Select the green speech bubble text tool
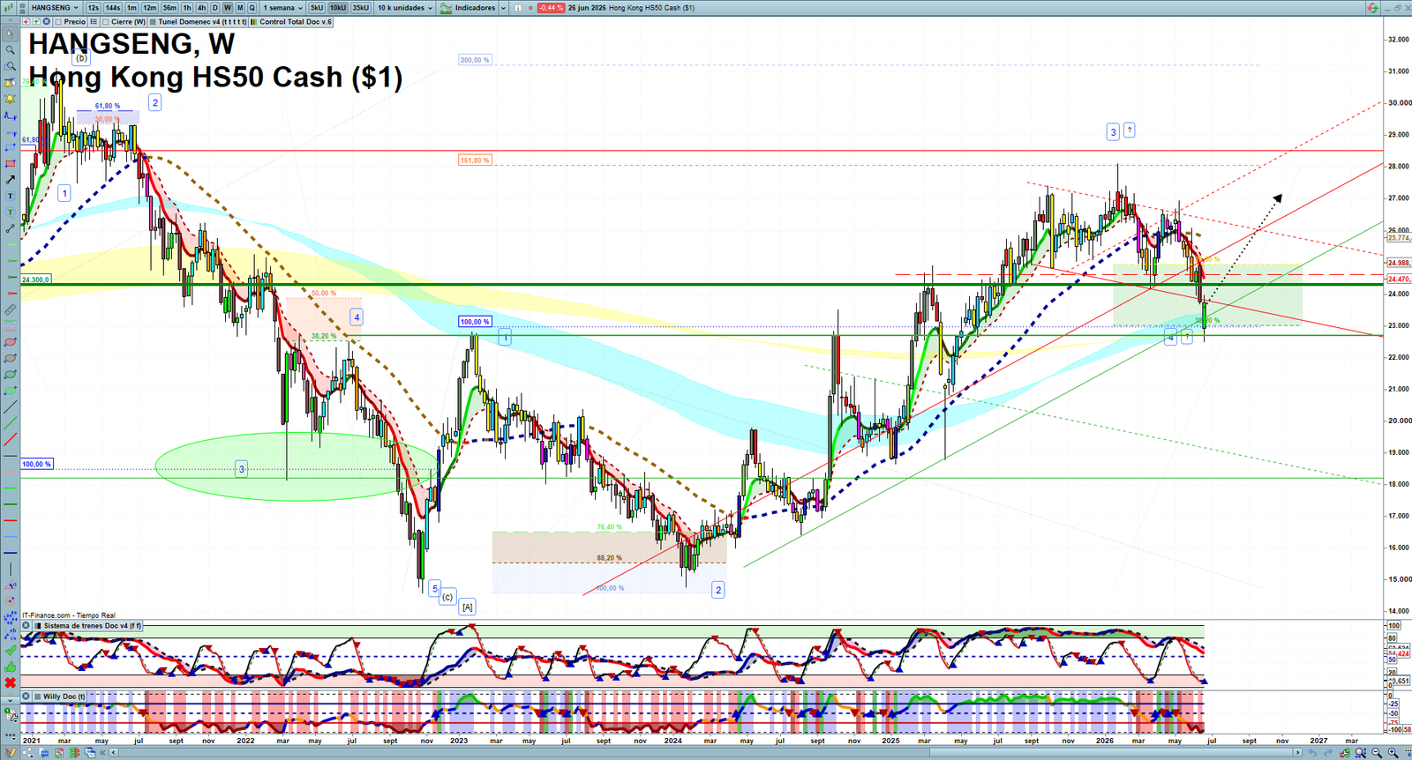 11,212
